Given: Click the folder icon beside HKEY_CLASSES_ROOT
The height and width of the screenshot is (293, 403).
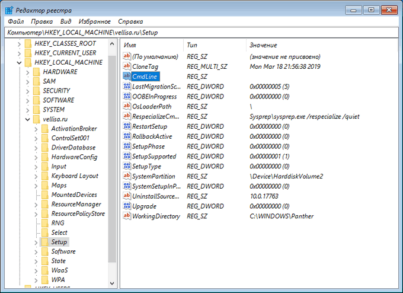Looking at the screenshot, I should pyautogui.click(x=27, y=43).
